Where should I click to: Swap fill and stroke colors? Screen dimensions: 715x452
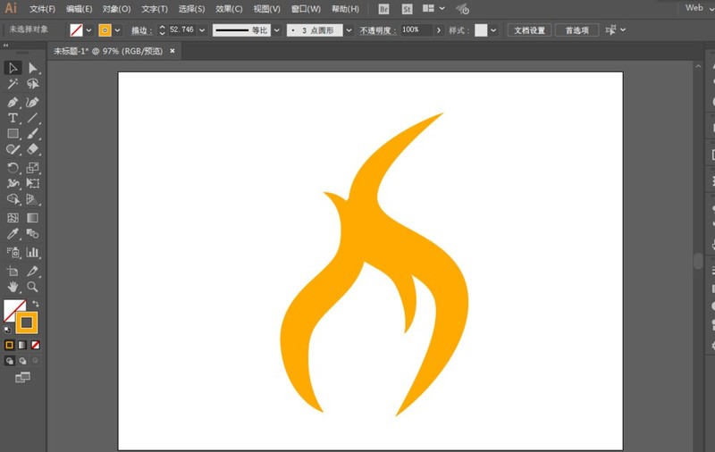35,304
